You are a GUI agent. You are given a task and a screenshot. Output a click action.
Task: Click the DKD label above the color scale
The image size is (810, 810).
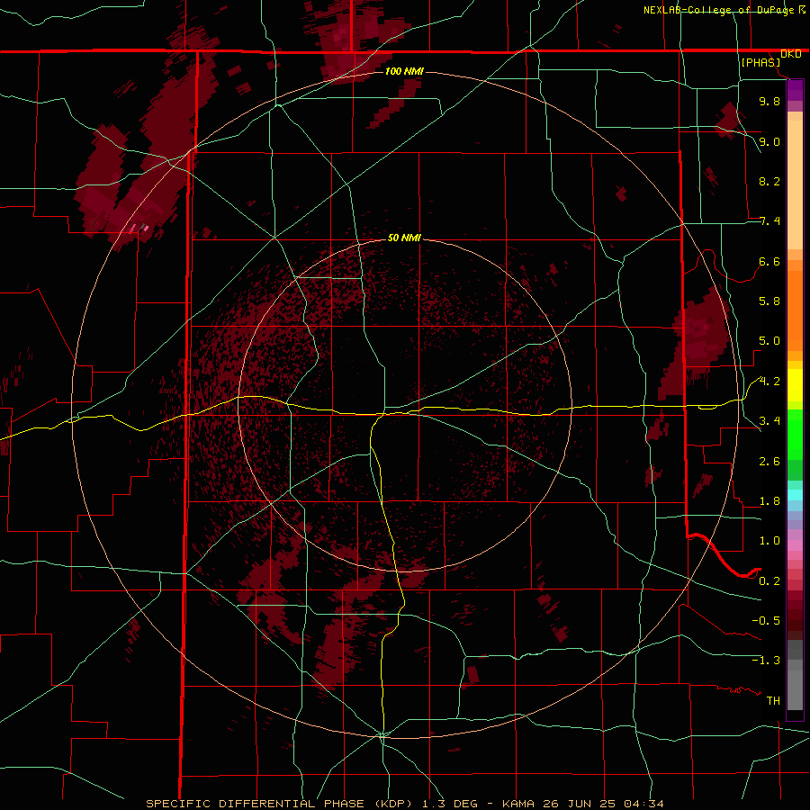(x=790, y=54)
